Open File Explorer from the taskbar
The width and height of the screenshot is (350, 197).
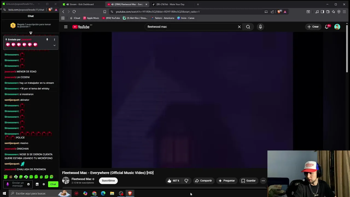tap(112, 193)
